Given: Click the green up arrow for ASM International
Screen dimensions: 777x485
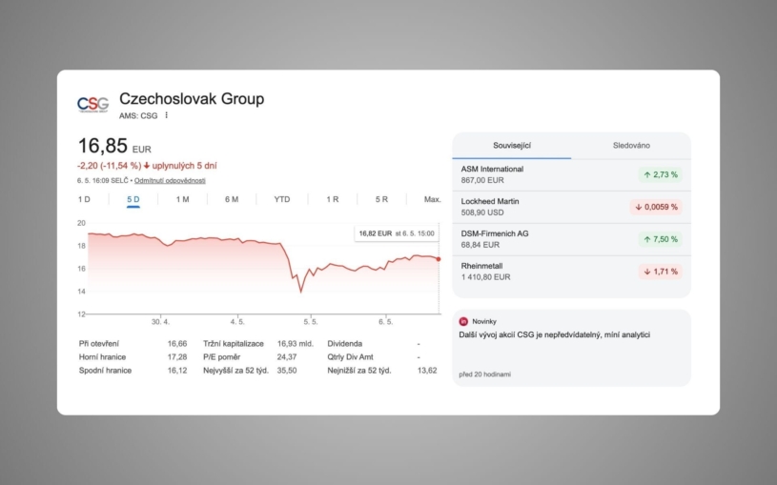Looking at the screenshot, I should tap(647, 175).
